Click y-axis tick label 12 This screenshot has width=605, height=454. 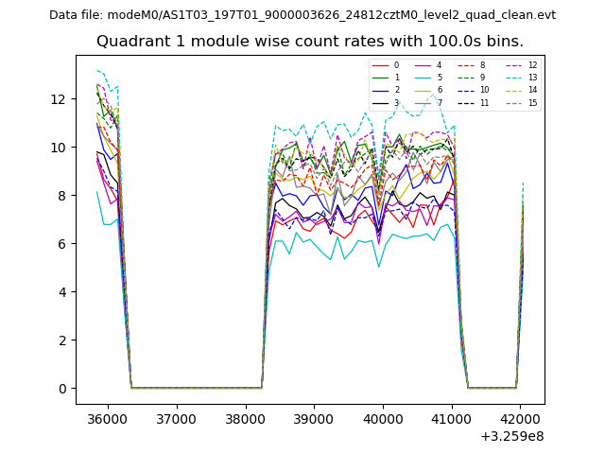click(57, 99)
